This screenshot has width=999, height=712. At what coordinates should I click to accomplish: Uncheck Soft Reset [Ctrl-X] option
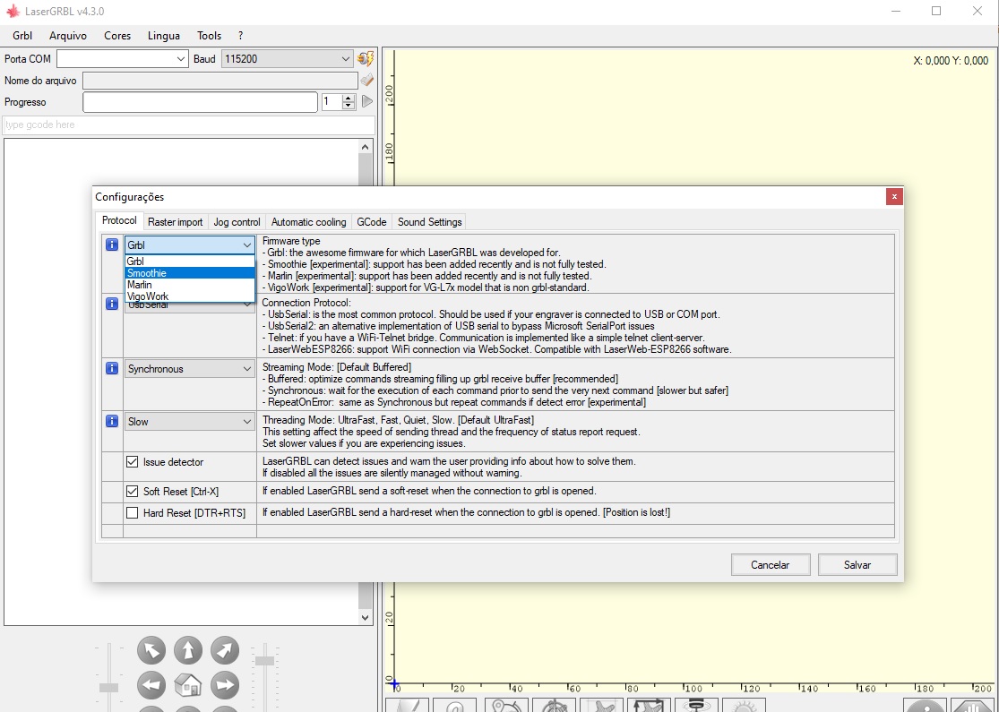click(133, 492)
